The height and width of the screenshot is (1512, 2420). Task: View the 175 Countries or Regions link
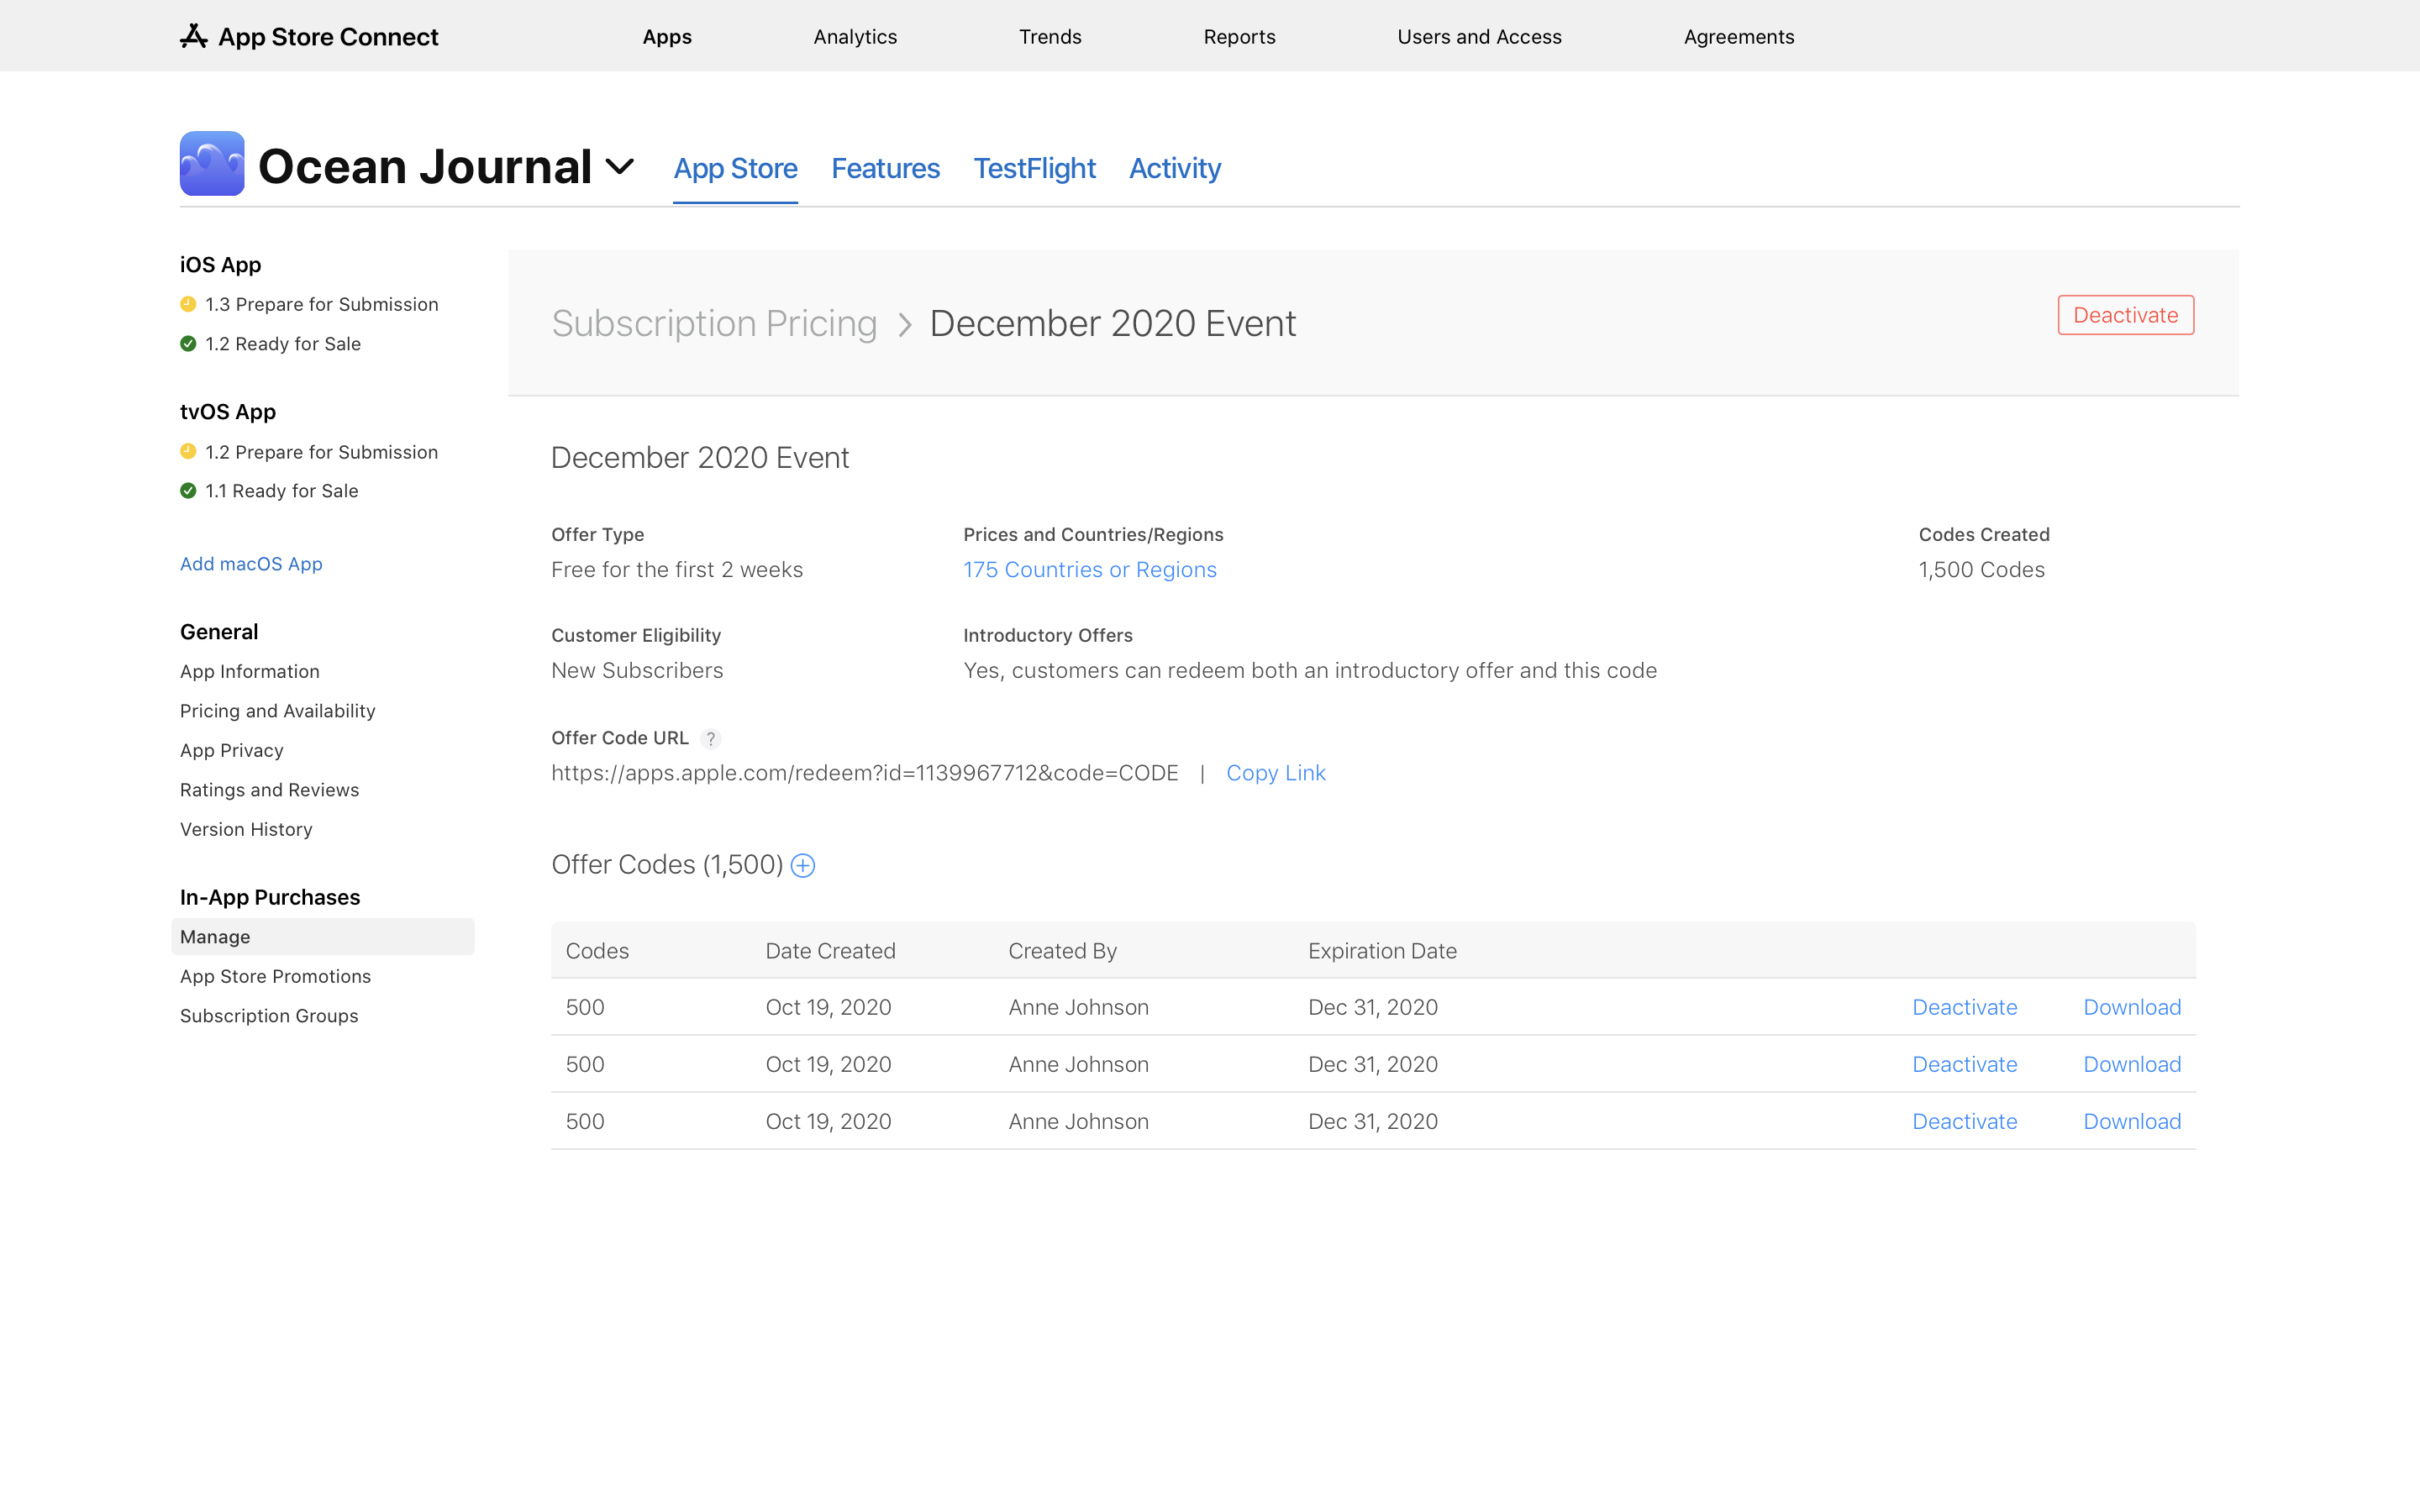1089,570
